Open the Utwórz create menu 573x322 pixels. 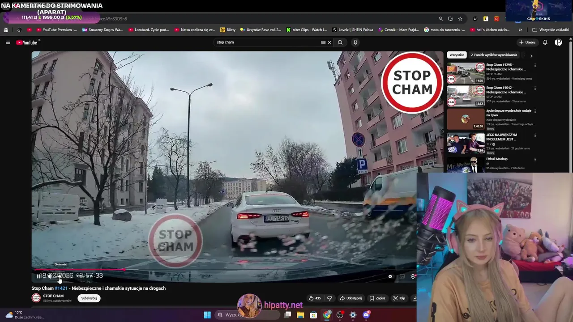[x=527, y=42]
